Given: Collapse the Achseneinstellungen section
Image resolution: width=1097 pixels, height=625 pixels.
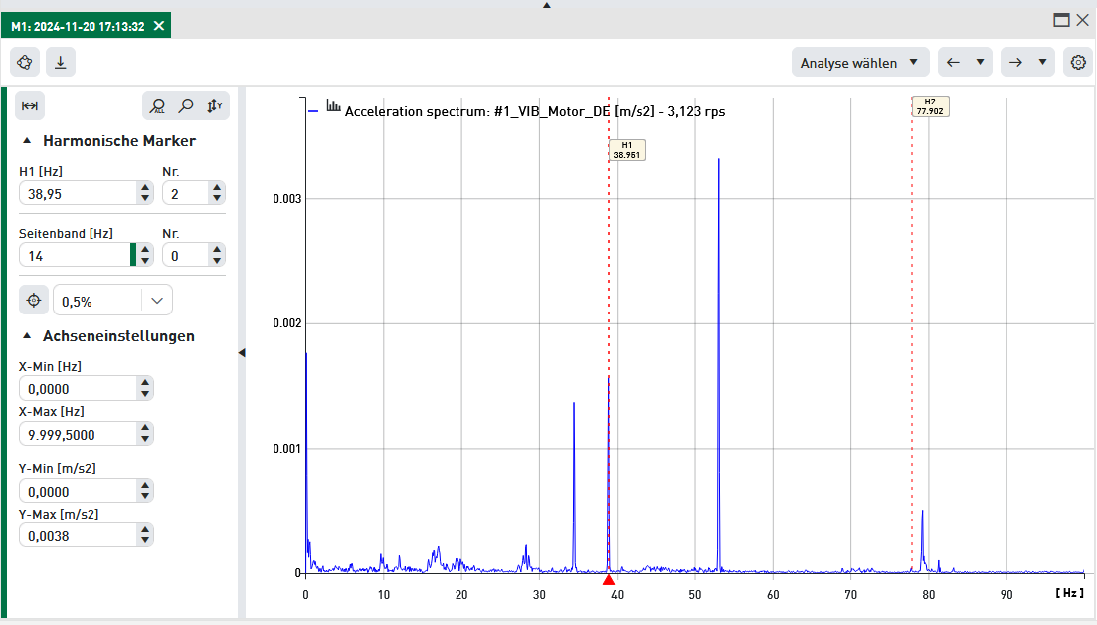Looking at the screenshot, I should coord(27,336).
